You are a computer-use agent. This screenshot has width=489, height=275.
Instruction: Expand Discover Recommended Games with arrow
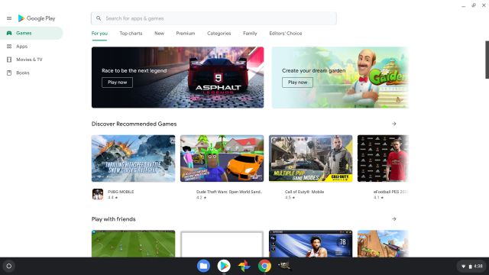(394, 124)
